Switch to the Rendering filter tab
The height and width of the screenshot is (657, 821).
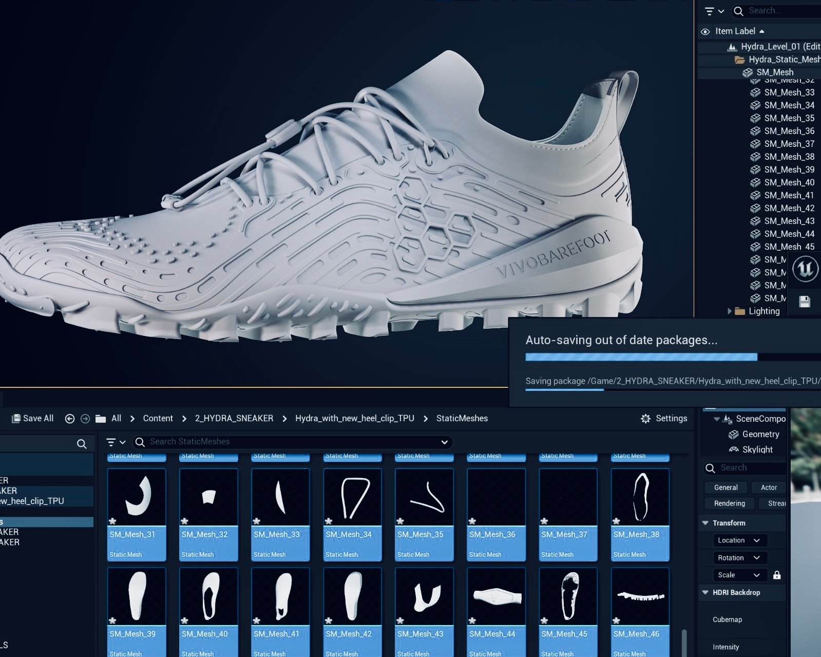[x=729, y=503]
